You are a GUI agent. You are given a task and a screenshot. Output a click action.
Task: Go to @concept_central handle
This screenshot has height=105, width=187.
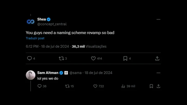[x=52, y=24]
